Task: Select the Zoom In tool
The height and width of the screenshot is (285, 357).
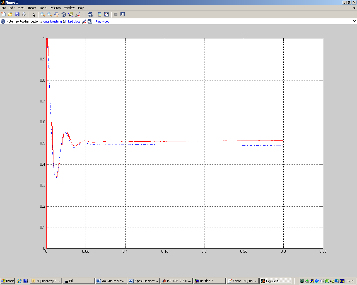Action: click(x=43, y=14)
